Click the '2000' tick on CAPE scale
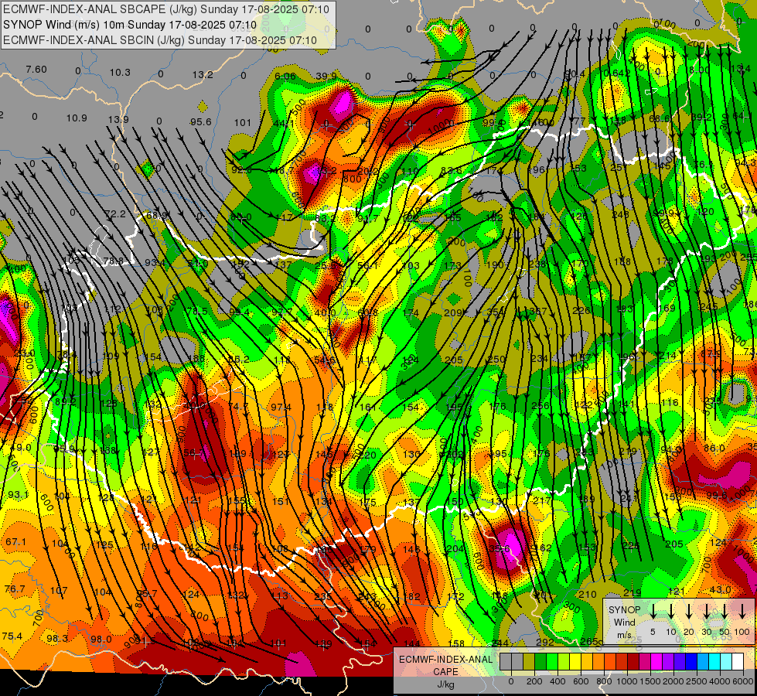 tap(673, 681)
